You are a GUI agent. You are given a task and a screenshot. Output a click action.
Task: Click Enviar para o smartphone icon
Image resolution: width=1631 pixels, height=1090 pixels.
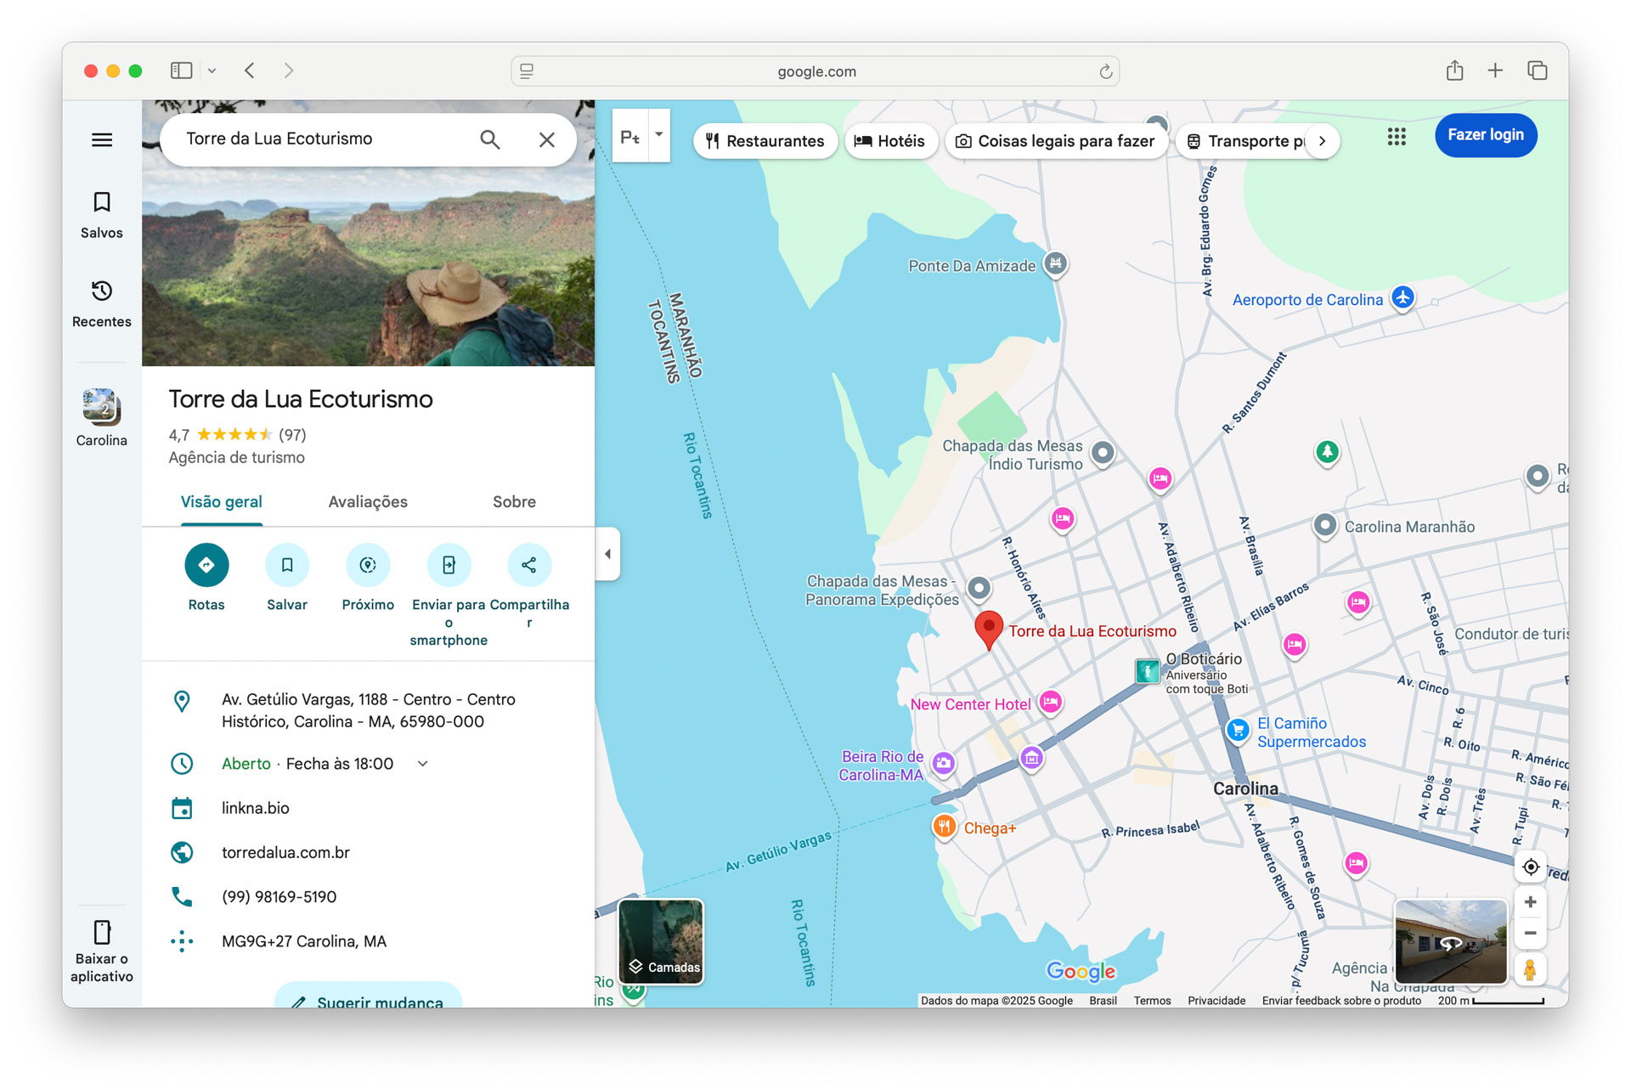pyautogui.click(x=449, y=565)
